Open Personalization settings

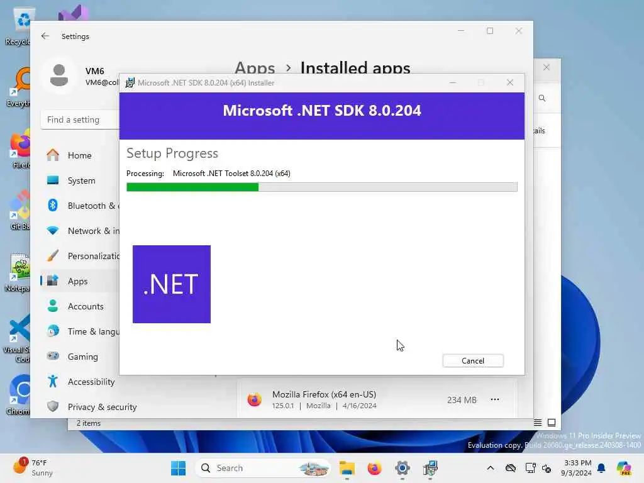coord(80,256)
